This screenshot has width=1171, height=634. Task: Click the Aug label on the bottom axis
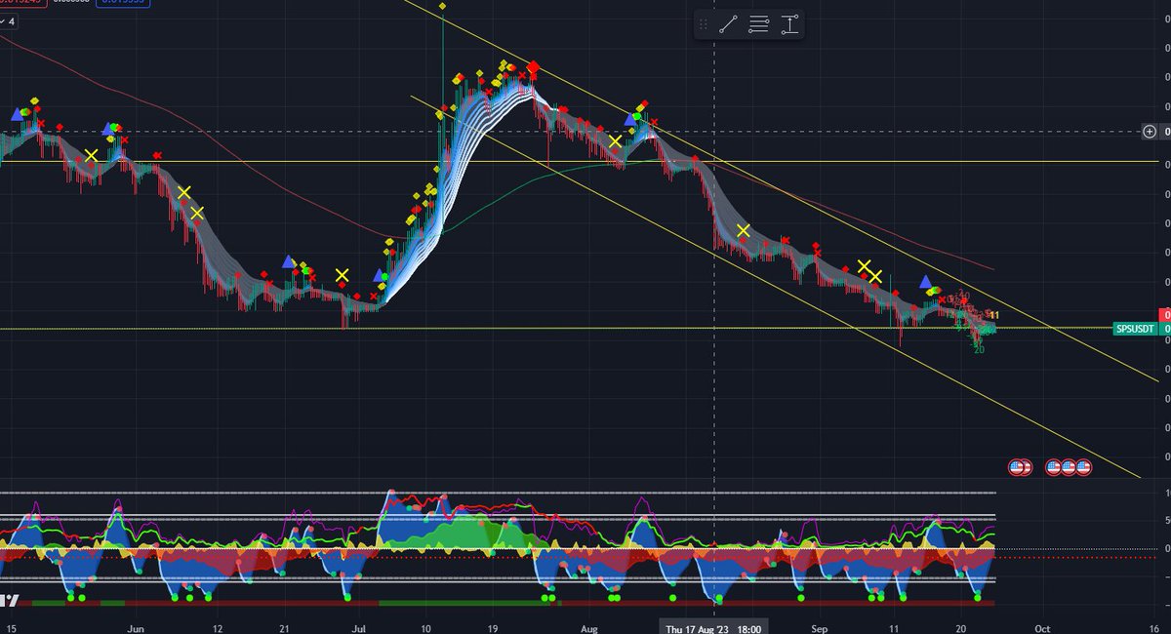click(588, 629)
